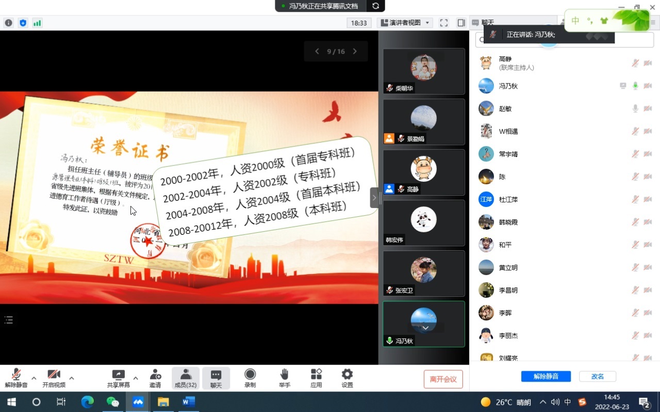
Task: Open the meeting info icon
Action: pyautogui.click(x=8, y=23)
